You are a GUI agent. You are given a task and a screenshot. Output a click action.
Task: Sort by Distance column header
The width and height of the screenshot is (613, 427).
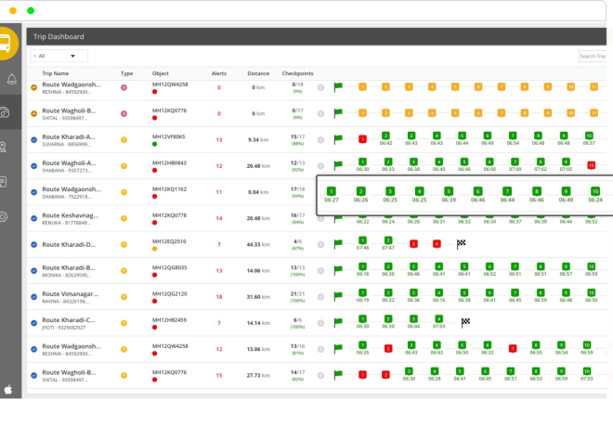click(x=258, y=73)
